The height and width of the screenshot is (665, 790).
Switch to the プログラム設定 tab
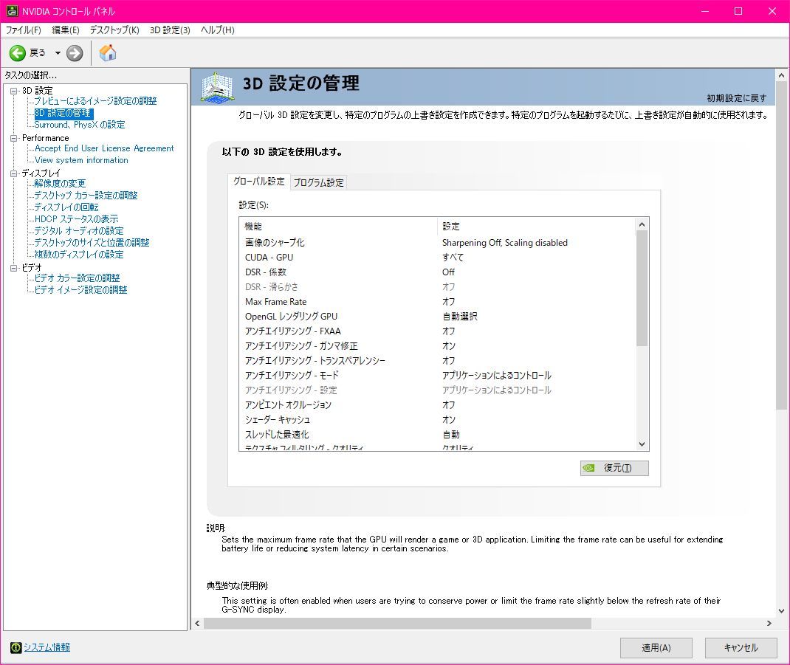tap(318, 182)
